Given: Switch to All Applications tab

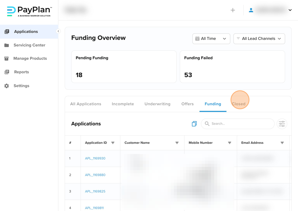Looking at the screenshot, I should click(86, 104).
